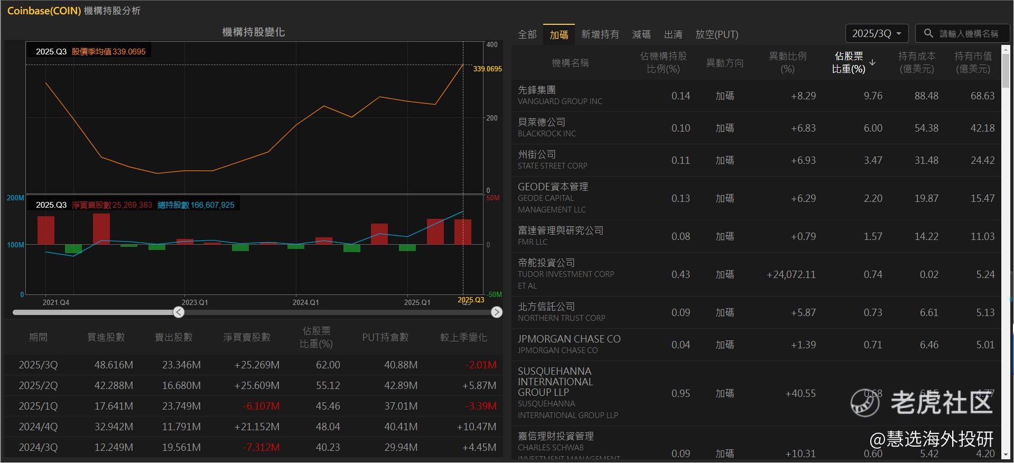Image resolution: width=1014 pixels, height=463 pixels.
Task: Click the 2025.Q3 highlighted axis label
Action: pos(471,300)
